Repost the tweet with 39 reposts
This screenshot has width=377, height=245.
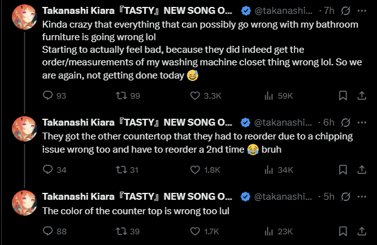121,231
